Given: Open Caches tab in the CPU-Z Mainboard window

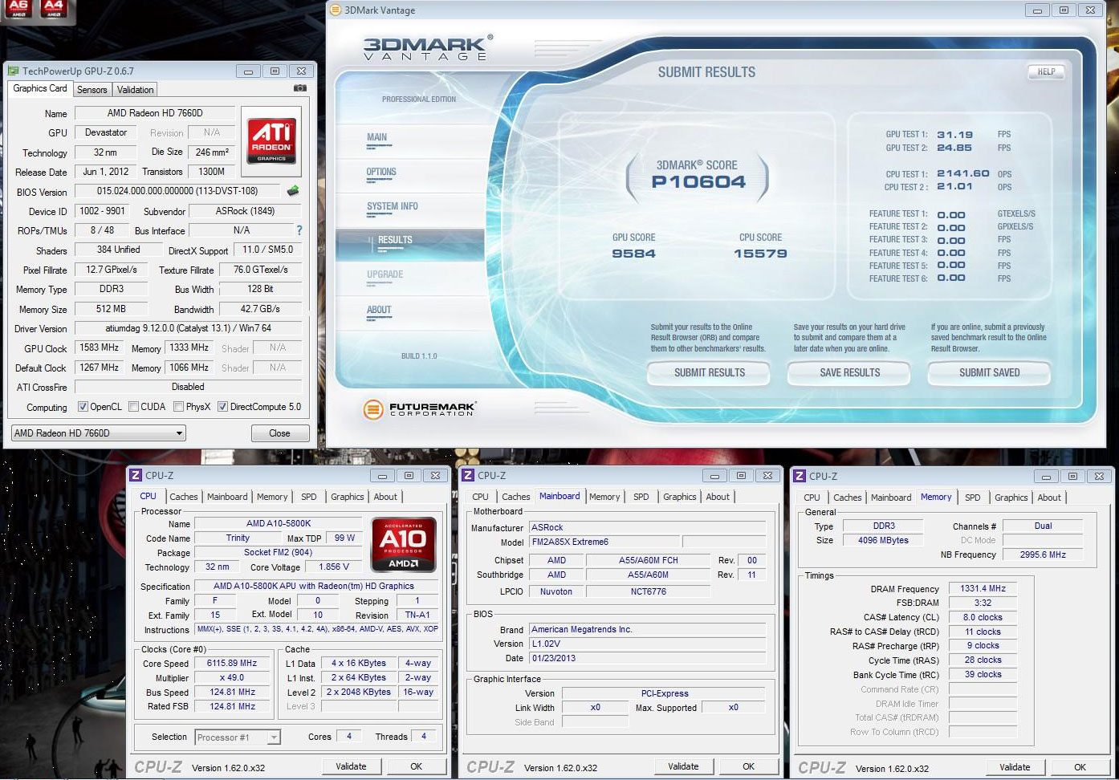Looking at the screenshot, I should click(516, 497).
